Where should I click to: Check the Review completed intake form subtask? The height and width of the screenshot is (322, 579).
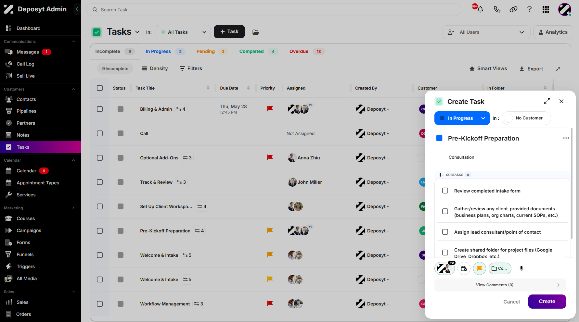pos(445,191)
